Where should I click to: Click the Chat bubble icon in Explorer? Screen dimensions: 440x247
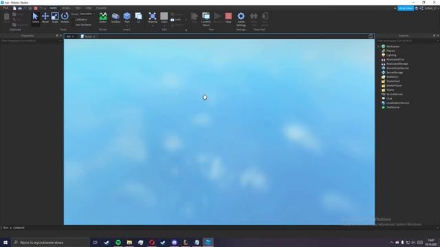(x=384, y=99)
